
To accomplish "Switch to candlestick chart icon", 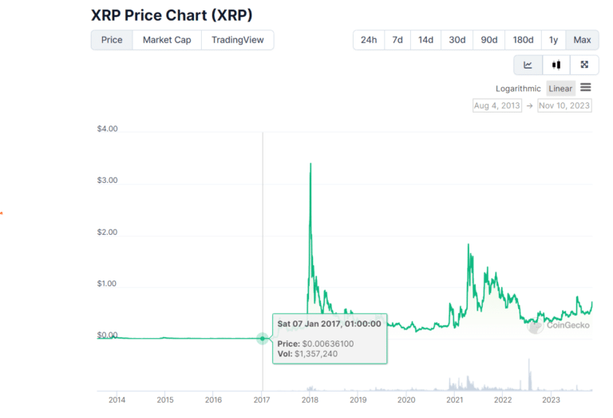I will pyautogui.click(x=556, y=65).
